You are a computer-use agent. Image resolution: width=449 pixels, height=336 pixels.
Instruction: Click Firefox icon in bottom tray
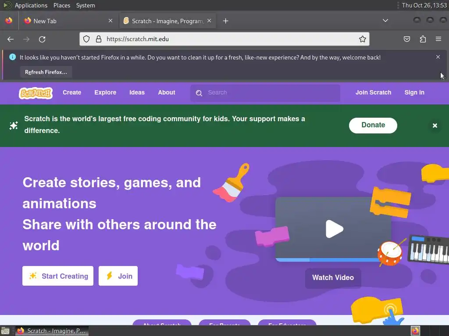click(415, 331)
